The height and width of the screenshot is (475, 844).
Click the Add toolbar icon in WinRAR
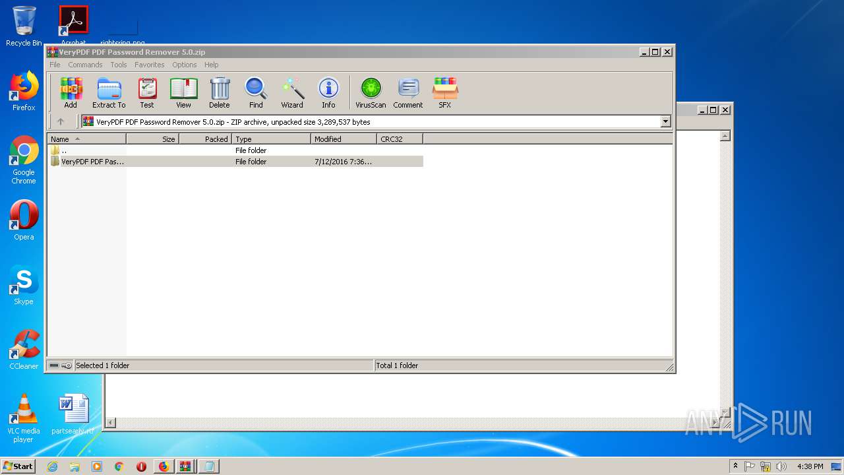[x=71, y=92]
